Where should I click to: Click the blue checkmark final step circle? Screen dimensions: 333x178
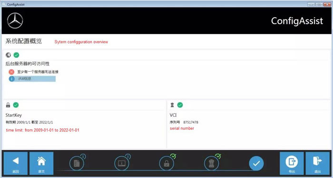256,163
